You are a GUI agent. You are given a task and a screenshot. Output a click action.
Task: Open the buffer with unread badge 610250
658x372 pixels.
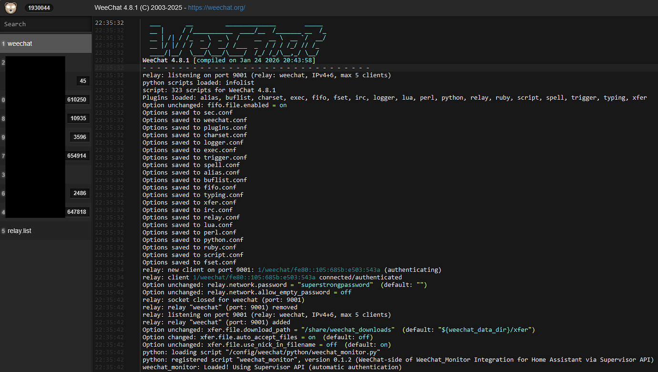click(46, 100)
